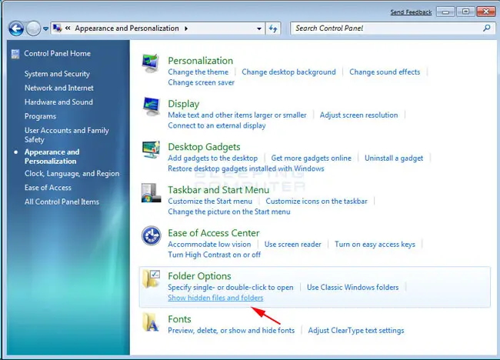Screen dimensions: 500x360
Task: Click Adjust screen resolution link
Action: point(358,115)
